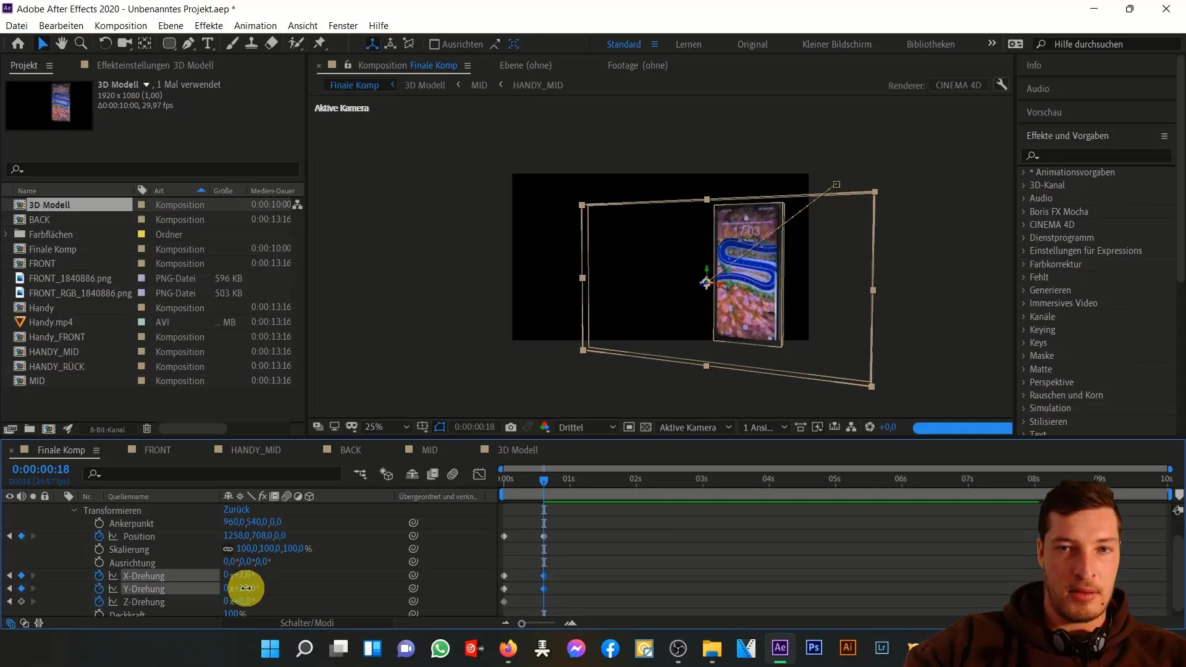Expand the Effekte und Vorgaben panel

click(1166, 135)
